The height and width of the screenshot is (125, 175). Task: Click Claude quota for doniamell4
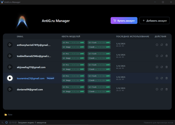click(99, 91)
